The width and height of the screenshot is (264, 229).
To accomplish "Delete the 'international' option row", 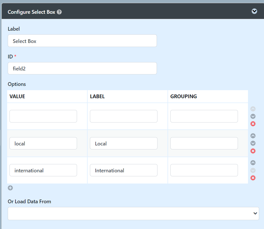I will click(253, 178).
